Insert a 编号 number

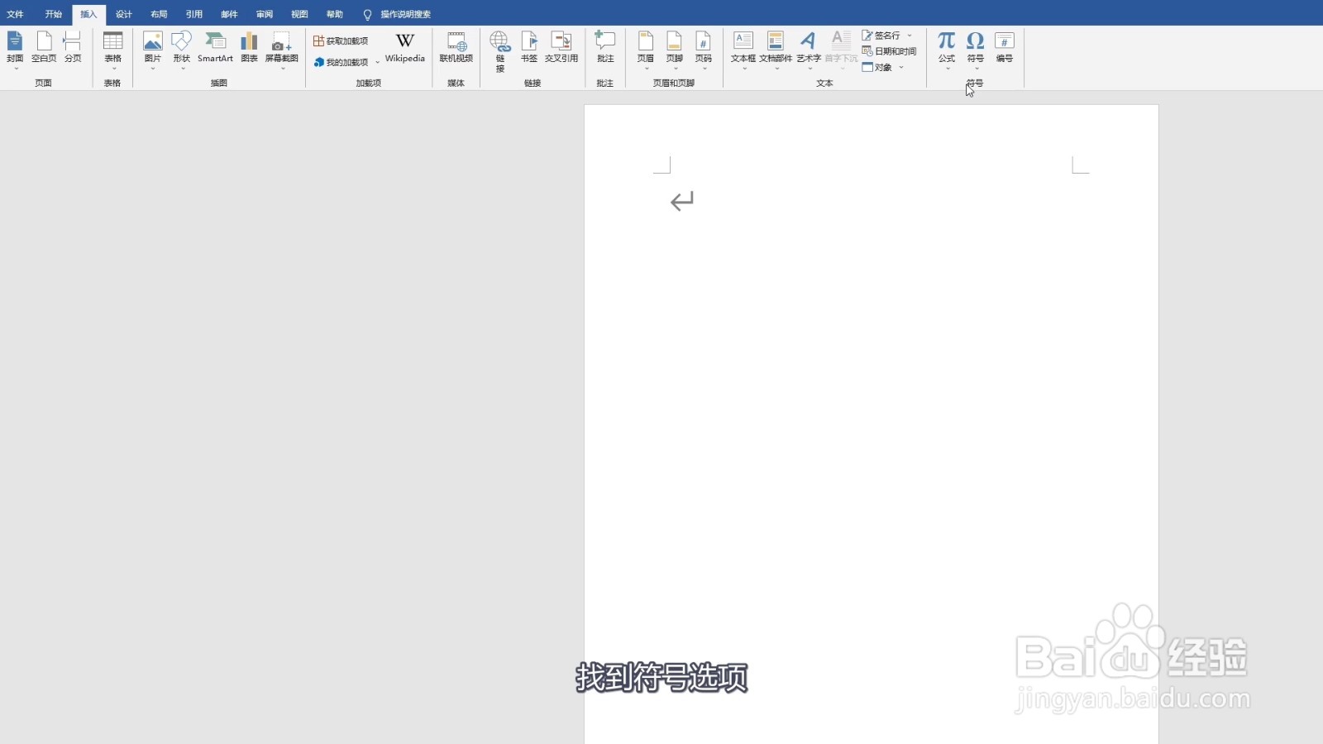click(x=1005, y=48)
